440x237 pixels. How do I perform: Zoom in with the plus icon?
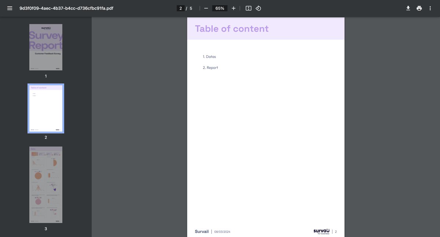coord(233,8)
